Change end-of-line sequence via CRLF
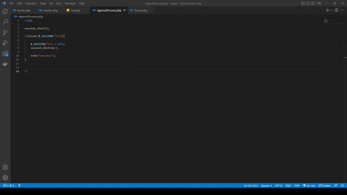347x195 pixels. click(288, 185)
